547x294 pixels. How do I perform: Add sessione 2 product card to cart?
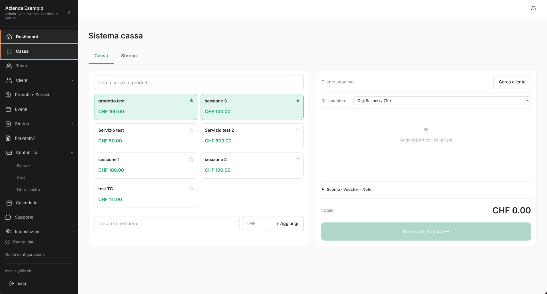pyautogui.click(x=252, y=166)
